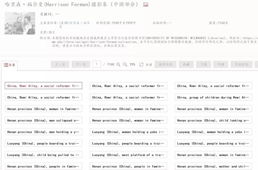Select the highlighted red Rewi Alley entry
The height and width of the screenshot is (170, 258).
click(x=43, y=86)
